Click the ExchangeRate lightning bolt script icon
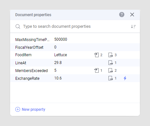150x126 pixels. 125,78
